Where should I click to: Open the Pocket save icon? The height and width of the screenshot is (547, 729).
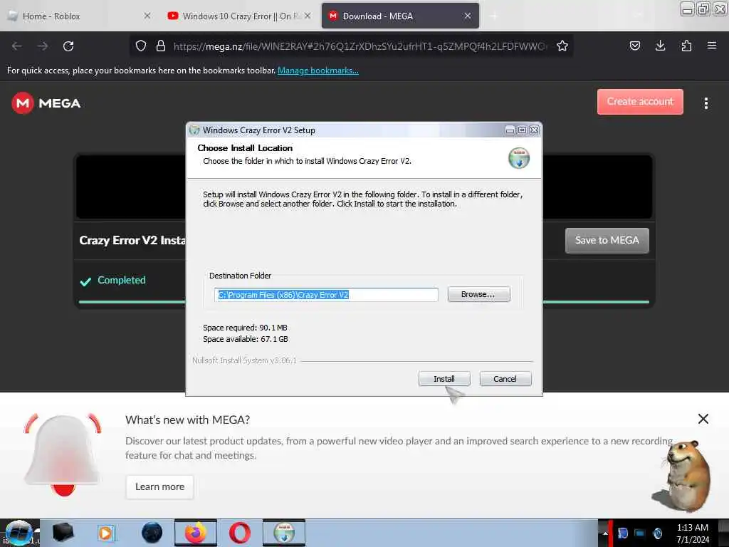[x=634, y=46]
